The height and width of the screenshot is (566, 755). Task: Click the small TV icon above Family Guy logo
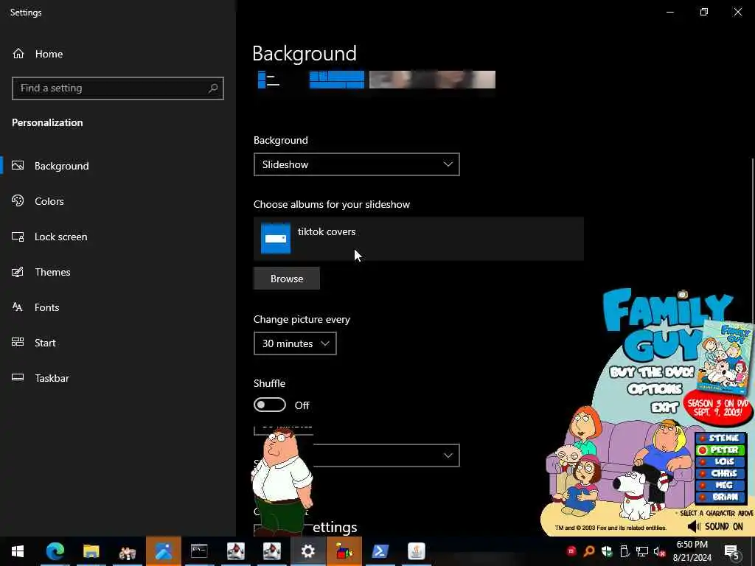[x=683, y=293]
